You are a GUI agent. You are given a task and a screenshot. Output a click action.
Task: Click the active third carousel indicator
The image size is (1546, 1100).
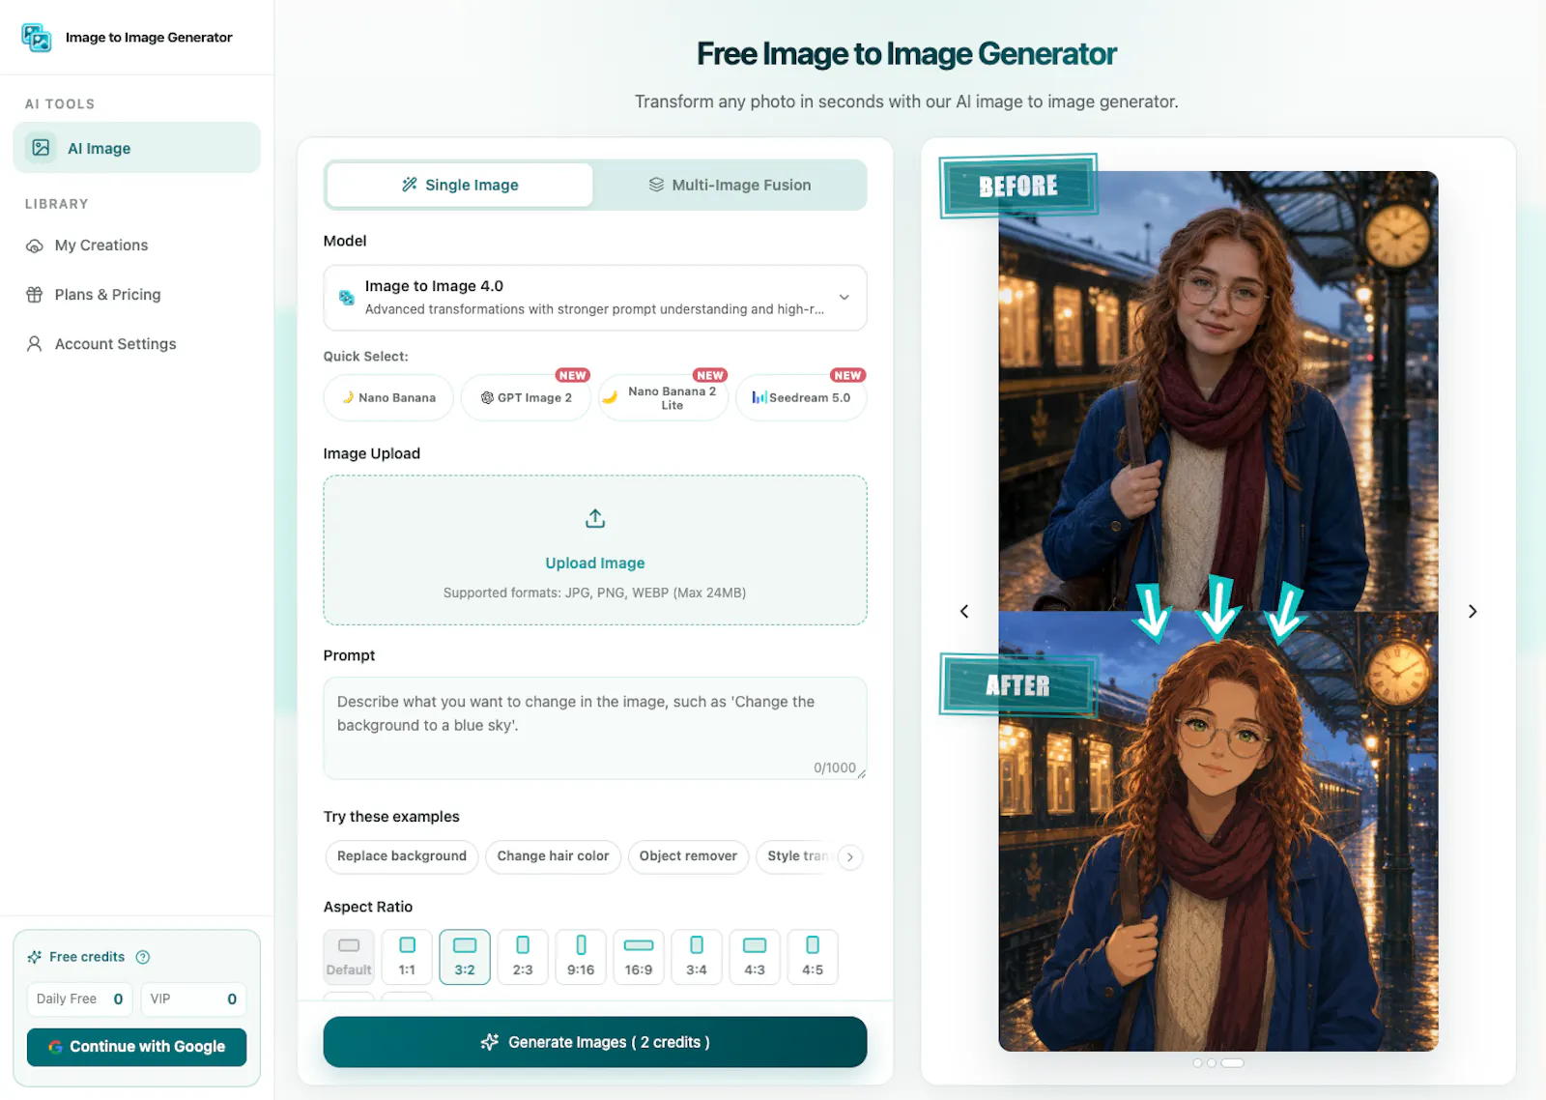1232,1062
